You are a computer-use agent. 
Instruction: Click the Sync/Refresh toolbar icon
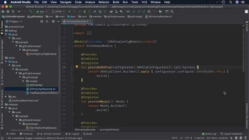(x=13, y=12)
